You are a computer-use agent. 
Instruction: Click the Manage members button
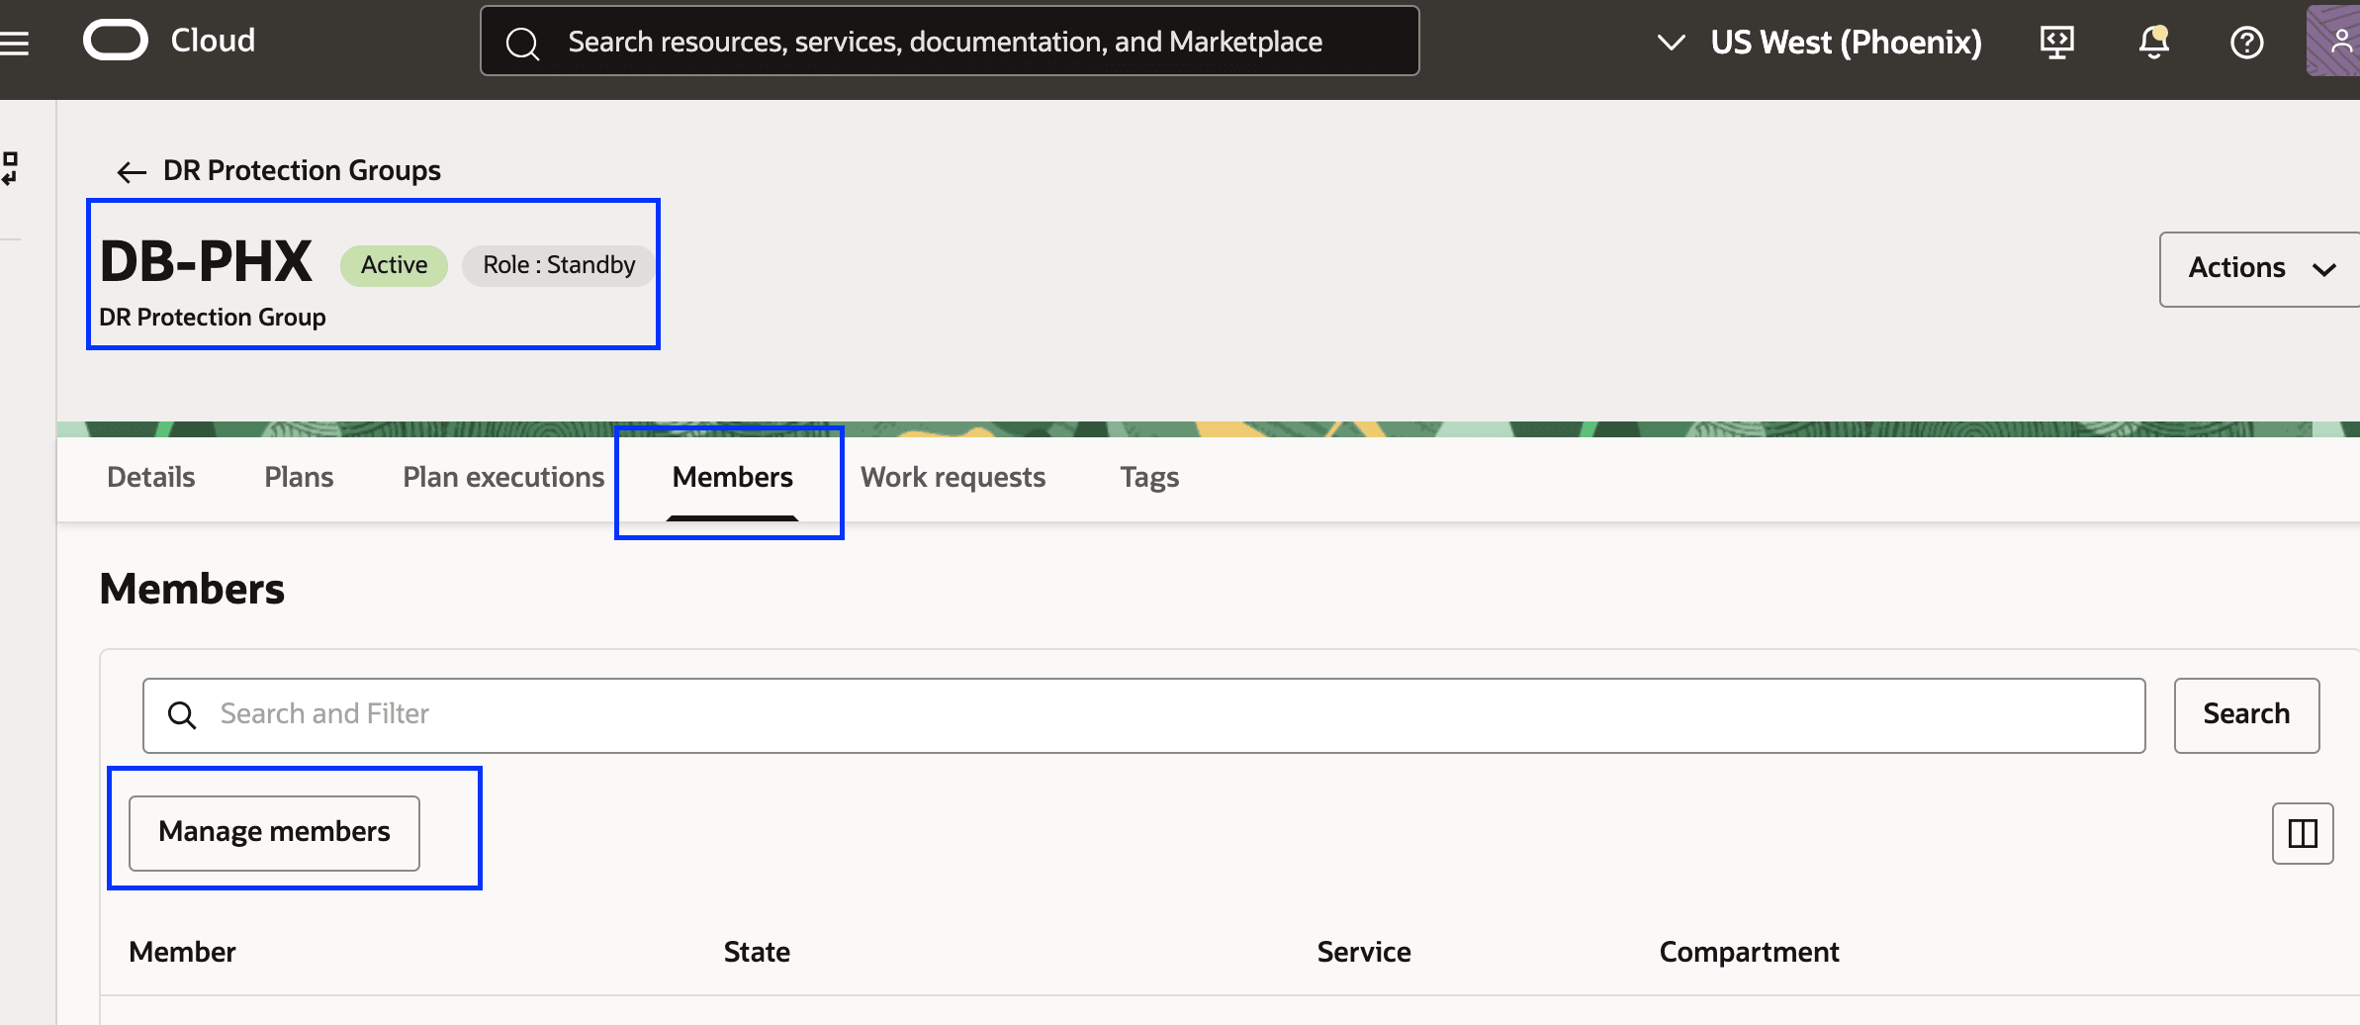(274, 832)
